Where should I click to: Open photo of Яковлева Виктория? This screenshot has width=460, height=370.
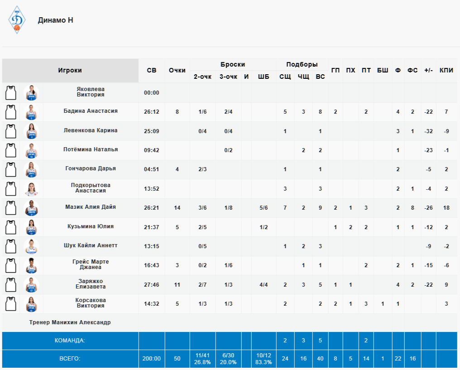[x=31, y=93]
